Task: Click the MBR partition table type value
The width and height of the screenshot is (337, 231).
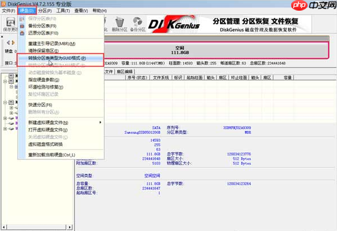Action: [248, 133]
